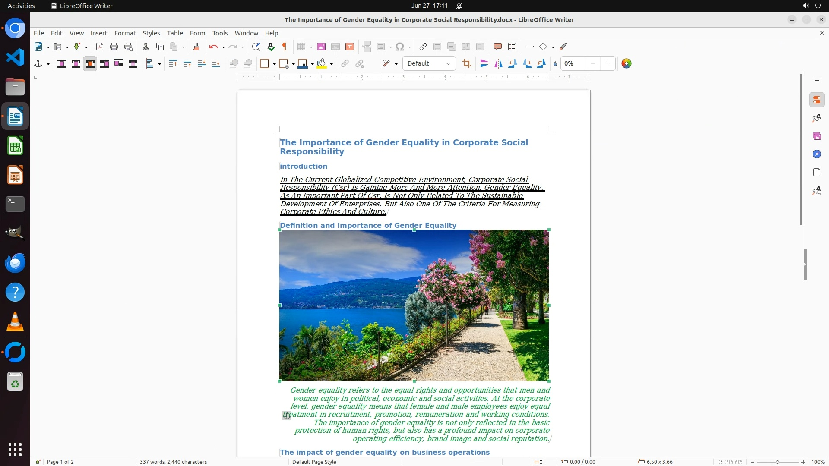Toggle Optimal wrap mode
The height and width of the screenshot is (466, 829).
click(90, 64)
